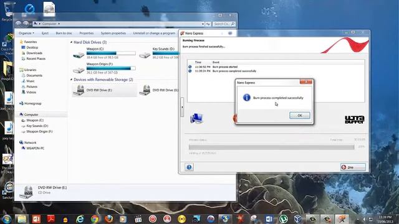Click the Event column header in Nero log
The image size is (399, 224).
tap(216, 62)
